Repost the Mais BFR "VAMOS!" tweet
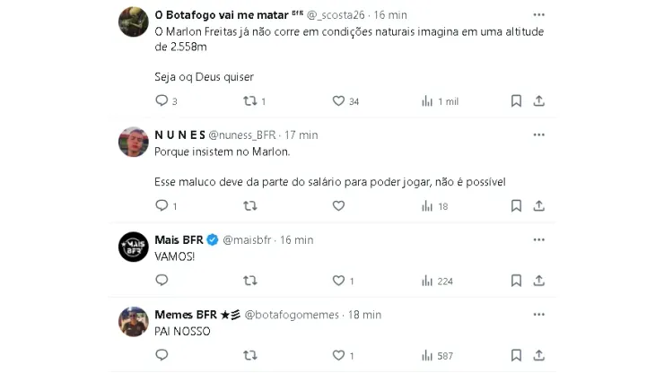This screenshot has height=373, width=664. pos(250,281)
